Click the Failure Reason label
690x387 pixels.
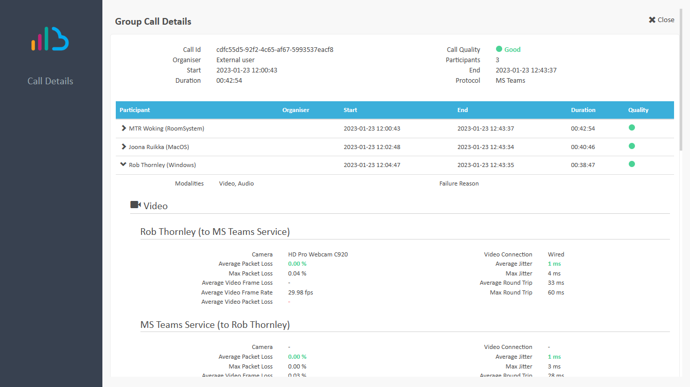(x=459, y=183)
